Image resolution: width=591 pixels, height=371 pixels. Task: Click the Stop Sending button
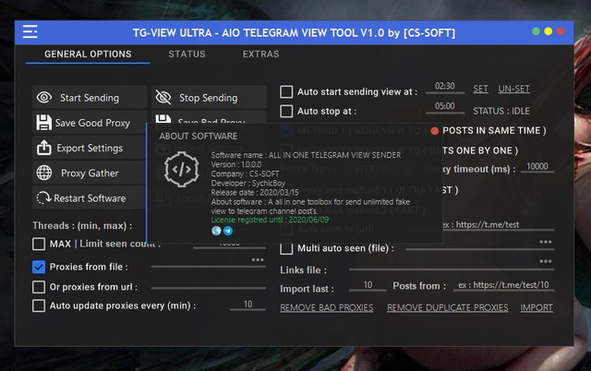pos(209,98)
